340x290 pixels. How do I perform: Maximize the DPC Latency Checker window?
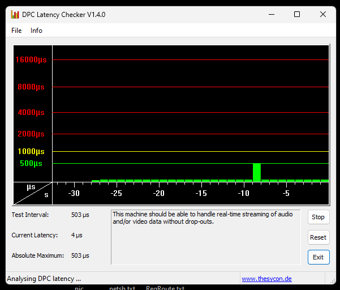point(296,15)
